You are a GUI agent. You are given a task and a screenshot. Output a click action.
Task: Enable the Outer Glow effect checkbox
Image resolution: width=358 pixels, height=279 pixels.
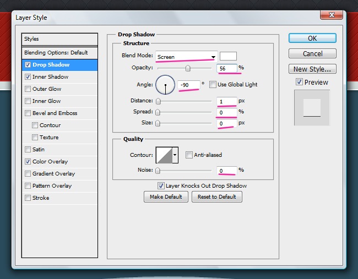(x=28, y=89)
